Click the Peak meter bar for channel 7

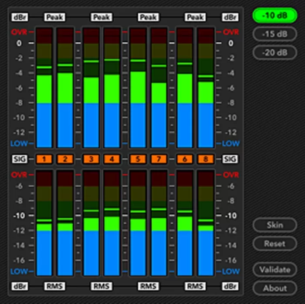click(159, 88)
